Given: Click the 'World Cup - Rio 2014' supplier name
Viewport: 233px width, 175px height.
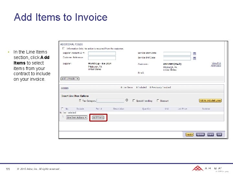Looking at the screenshot, I should [100, 64].
